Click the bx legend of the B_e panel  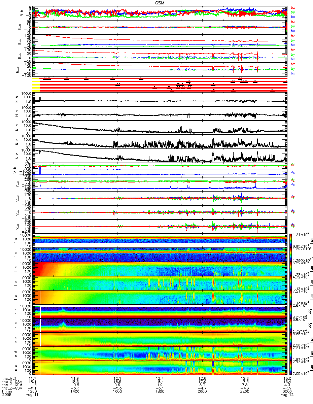tap(293, 73)
